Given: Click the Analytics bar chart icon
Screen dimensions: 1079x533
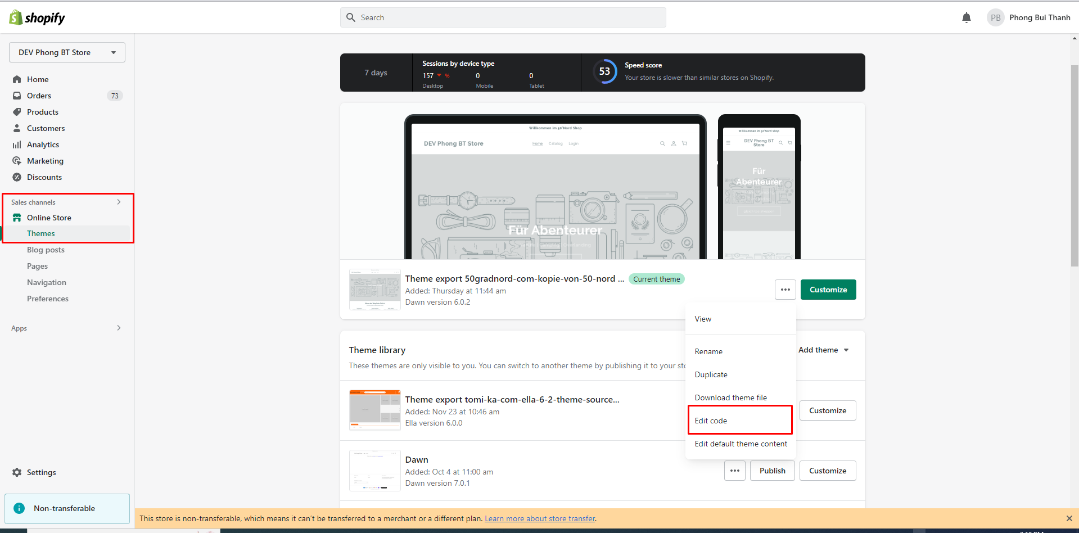Looking at the screenshot, I should (x=17, y=144).
